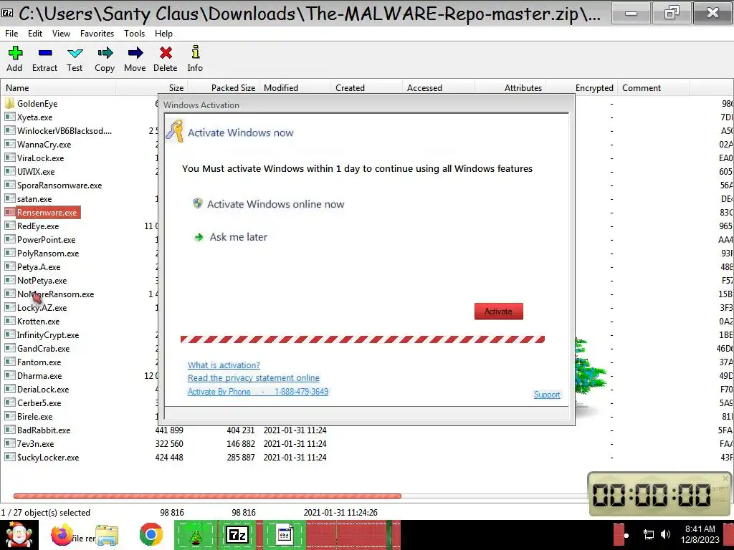Sort by the Name column header

tap(59, 88)
